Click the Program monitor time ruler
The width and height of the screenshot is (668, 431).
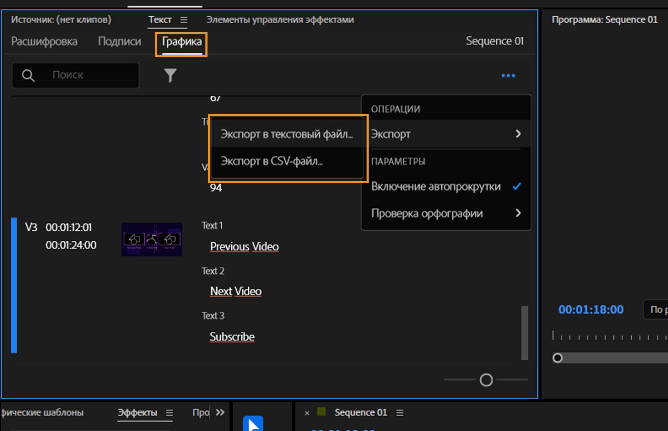pyautogui.click(x=610, y=335)
